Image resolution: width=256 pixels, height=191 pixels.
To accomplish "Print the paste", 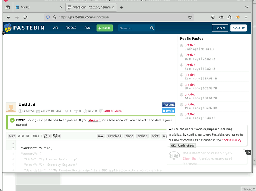I will click(x=155, y=136).
